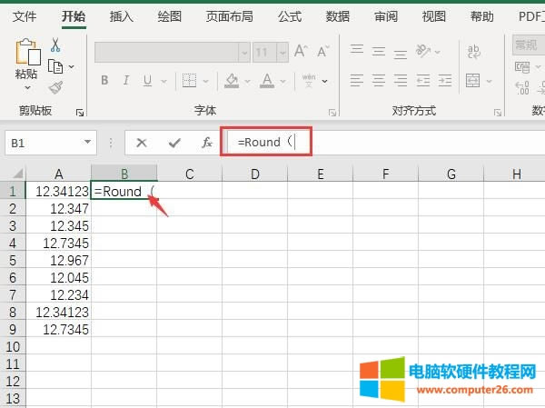Open the font size dropdown
The height and width of the screenshot is (408, 545).
coord(282,53)
